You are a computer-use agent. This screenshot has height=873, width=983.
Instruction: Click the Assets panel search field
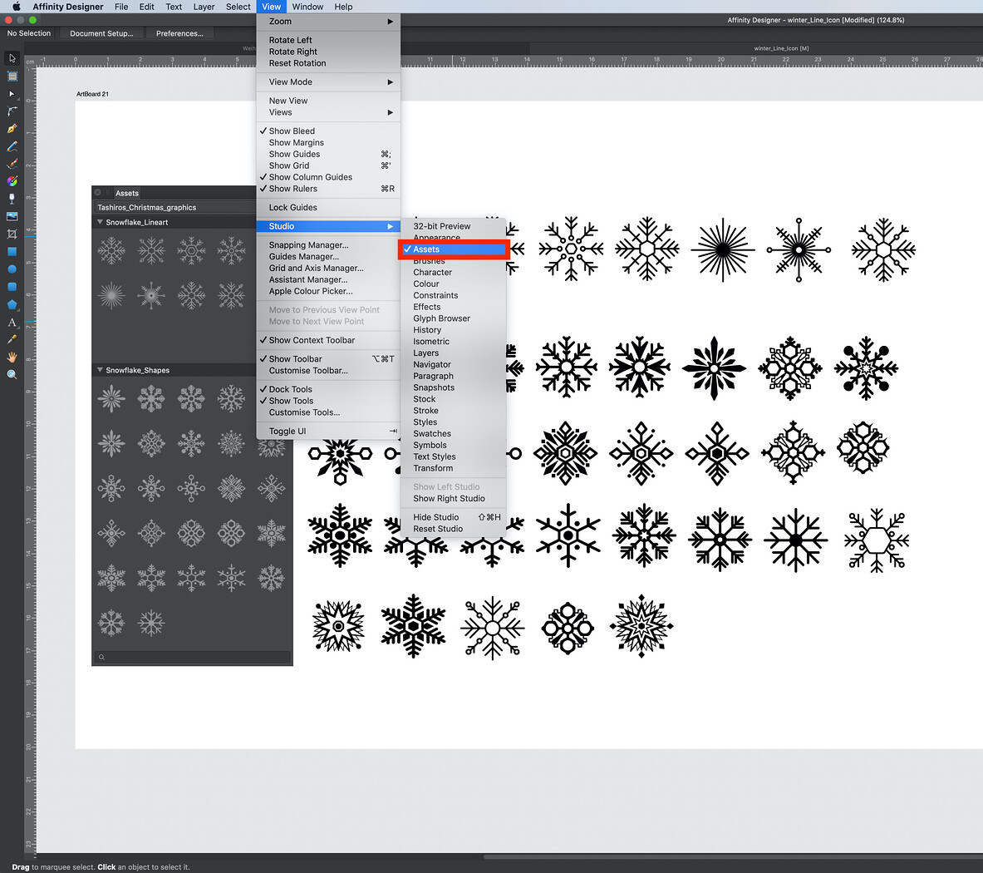pos(193,658)
